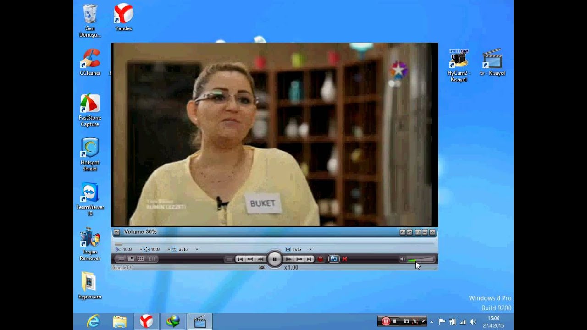Take HyperCam screenshot camera icon

click(x=406, y=322)
